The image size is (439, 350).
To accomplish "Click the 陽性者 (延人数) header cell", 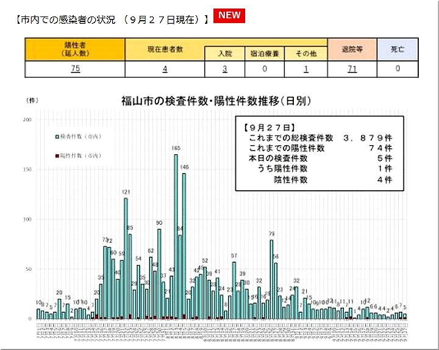I will pos(75,49).
